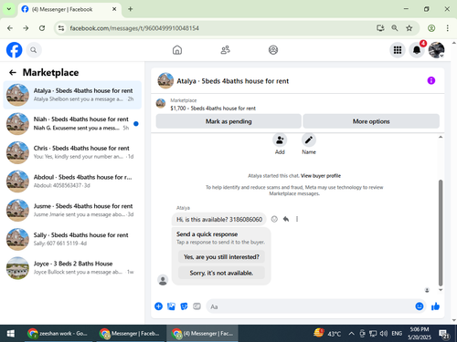Choose a GIF icon in composer
This screenshot has width=457, height=342.
coord(197,306)
